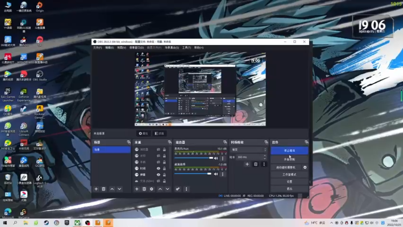Click the 开始录制 start recording button
403x227 pixels.
pyautogui.click(x=289, y=159)
